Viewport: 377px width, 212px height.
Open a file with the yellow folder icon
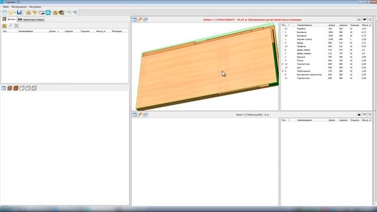(11, 12)
